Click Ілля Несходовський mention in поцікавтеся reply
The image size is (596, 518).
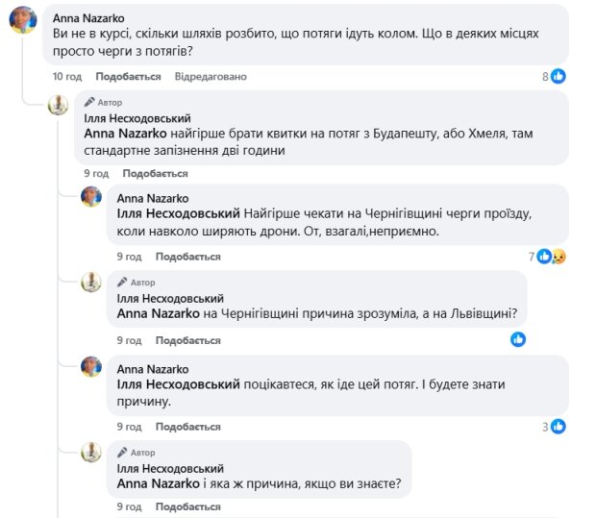[x=178, y=384]
